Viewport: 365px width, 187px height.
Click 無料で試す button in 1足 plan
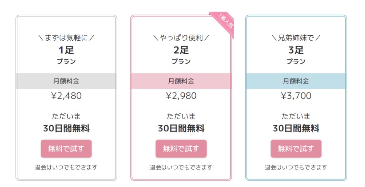pos(66,148)
